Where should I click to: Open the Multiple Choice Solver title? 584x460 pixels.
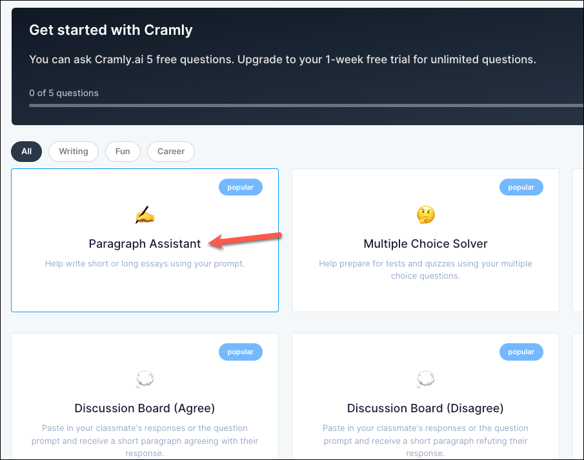(425, 244)
